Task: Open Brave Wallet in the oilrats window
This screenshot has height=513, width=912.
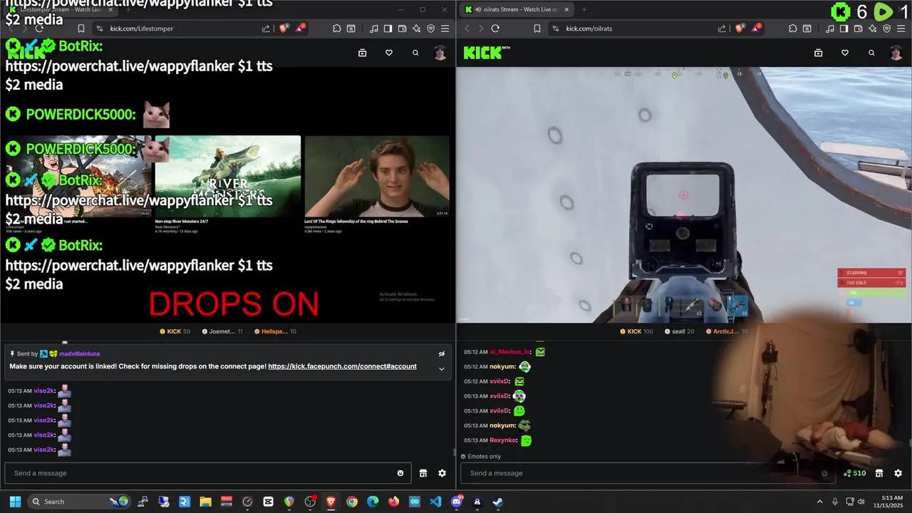Action: pos(858,28)
